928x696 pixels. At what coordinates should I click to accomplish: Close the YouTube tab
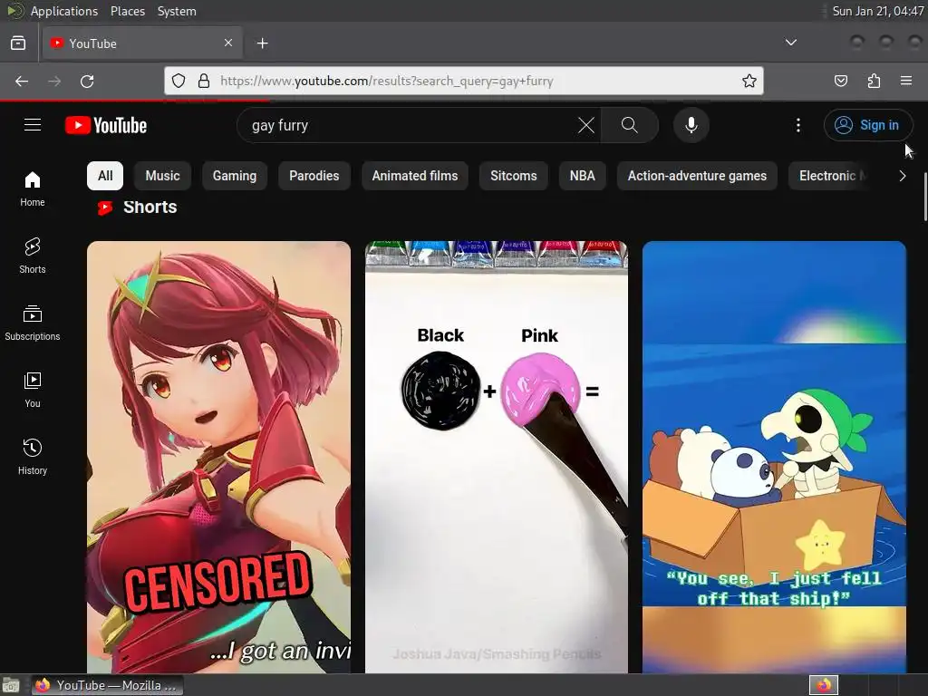point(228,43)
